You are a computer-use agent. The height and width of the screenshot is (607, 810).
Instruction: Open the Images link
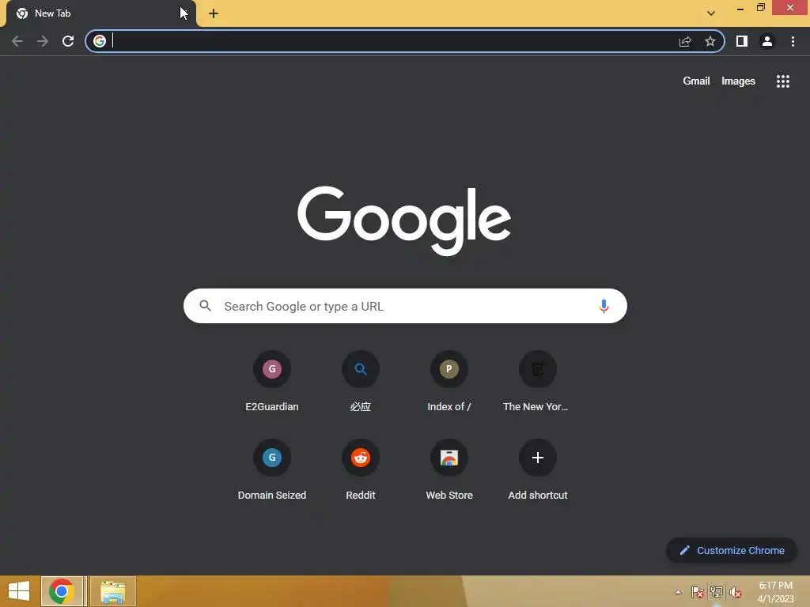point(738,81)
